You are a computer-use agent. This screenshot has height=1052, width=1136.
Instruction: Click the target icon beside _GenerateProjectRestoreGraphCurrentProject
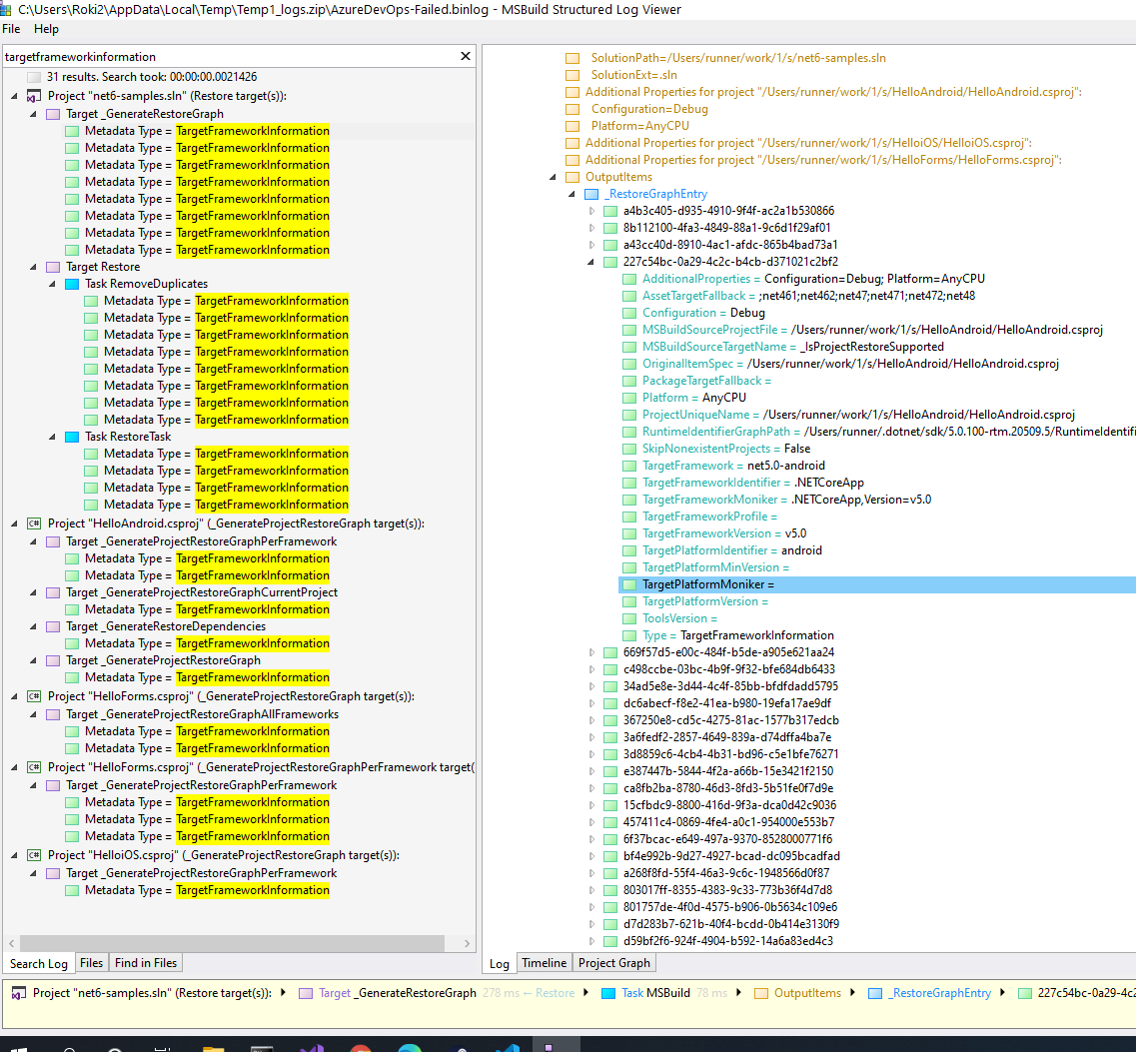point(53,592)
